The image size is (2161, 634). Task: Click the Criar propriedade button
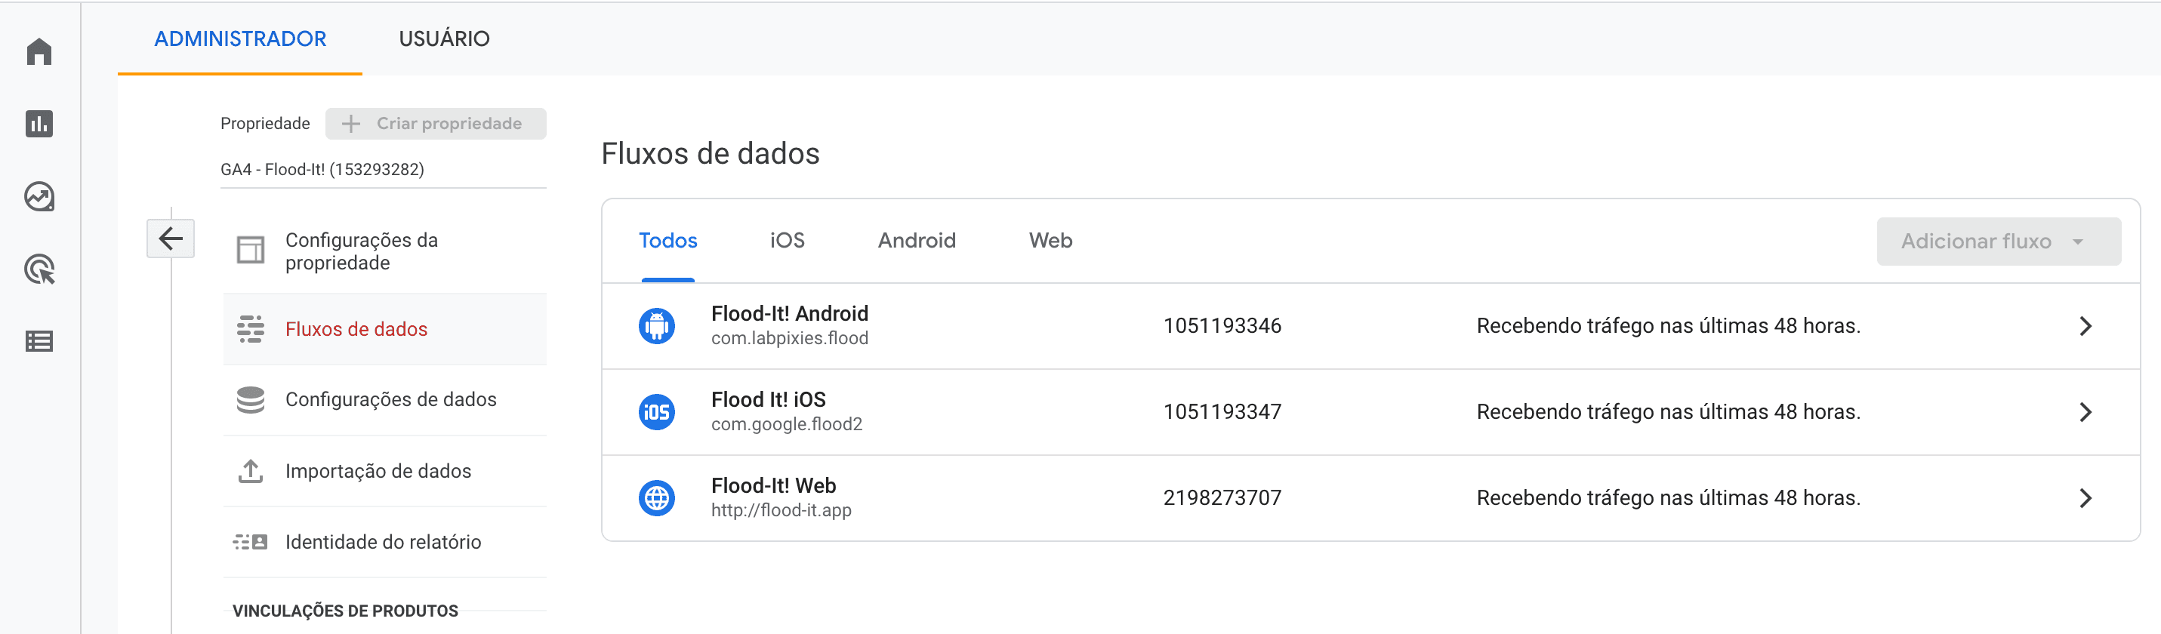pyautogui.click(x=436, y=123)
